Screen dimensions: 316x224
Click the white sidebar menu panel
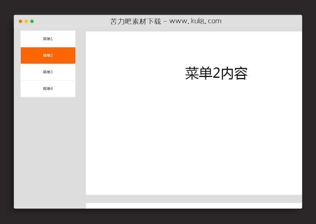pos(48,64)
